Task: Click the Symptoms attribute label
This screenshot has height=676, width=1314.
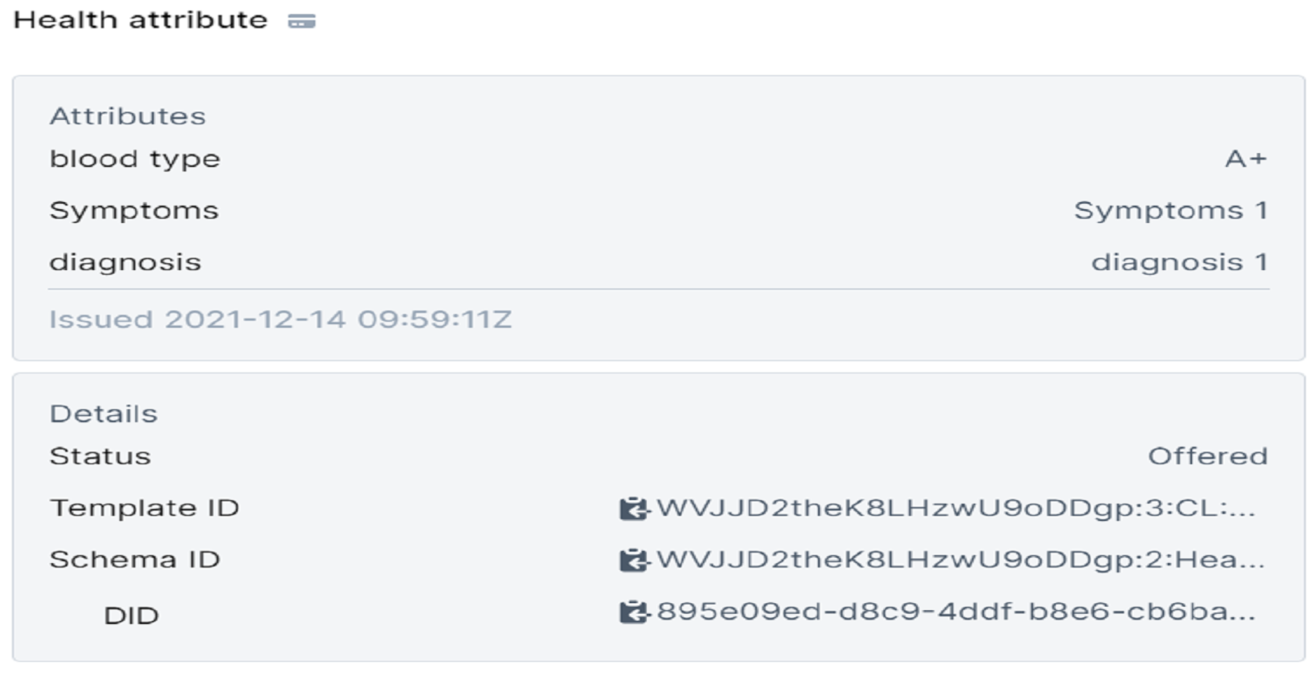Action: pyautogui.click(x=134, y=211)
